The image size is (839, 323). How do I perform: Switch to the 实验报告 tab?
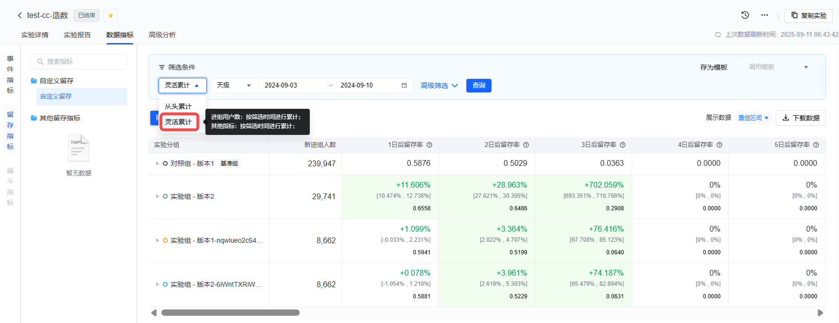pyautogui.click(x=77, y=35)
